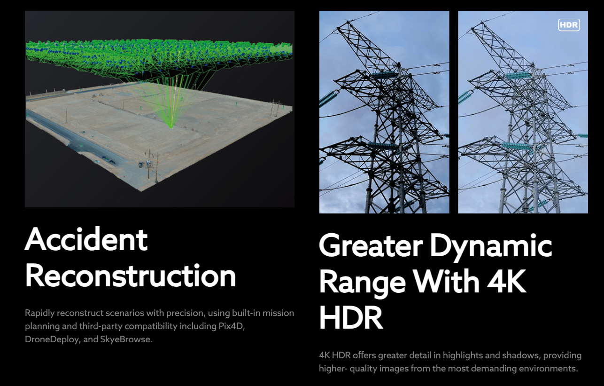
Task: Click the paragraph starting with Rapidly reconstruct scenarios
Action: pyautogui.click(x=159, y=326)
